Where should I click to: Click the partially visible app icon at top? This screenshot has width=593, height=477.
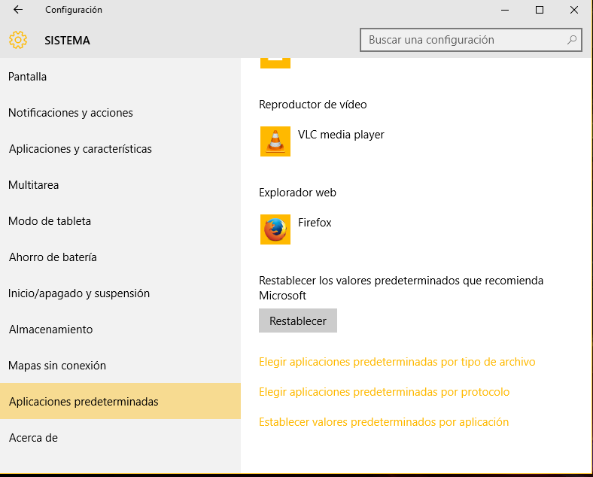275,63
